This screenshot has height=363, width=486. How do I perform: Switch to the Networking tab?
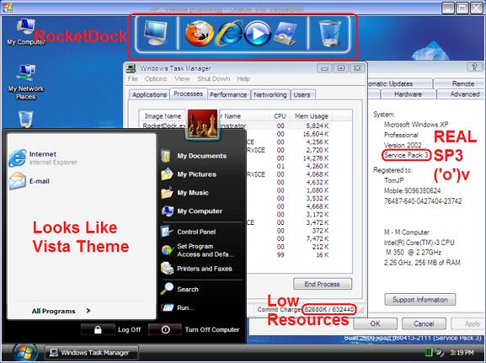click(270, 95)
